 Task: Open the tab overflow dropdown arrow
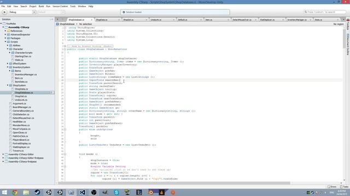pyautogui.click(x=343, y=20)
